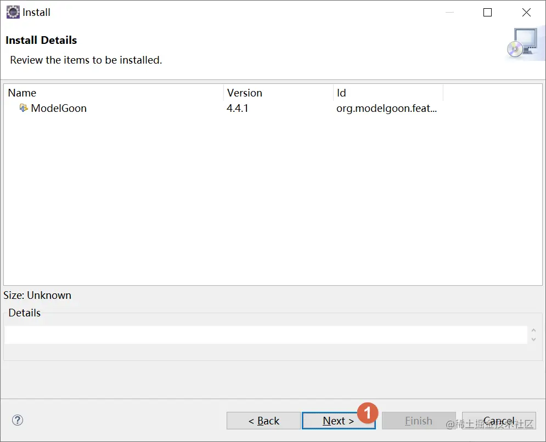Click the ModelGoon feature icon
This screenshot has height=442, width=546.
pyautogui.click(x=24, y=108)
